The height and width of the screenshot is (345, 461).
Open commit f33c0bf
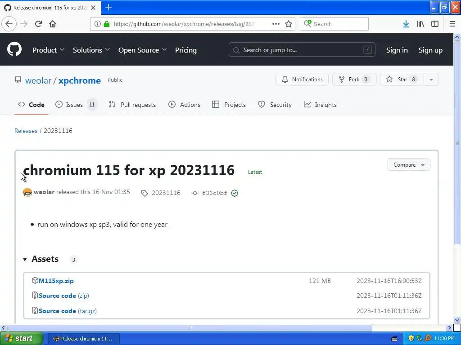[215, 193]
